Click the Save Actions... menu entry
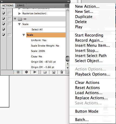 (x=88, y=103)
